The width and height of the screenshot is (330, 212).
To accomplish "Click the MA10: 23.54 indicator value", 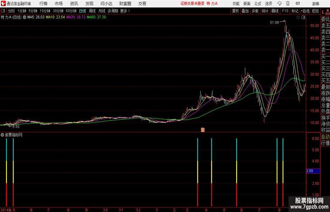I will tap(55, 17).
